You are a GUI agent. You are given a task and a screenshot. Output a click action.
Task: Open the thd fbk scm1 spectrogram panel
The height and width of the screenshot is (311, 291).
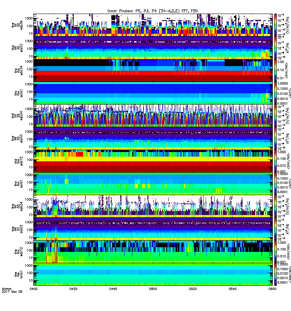pyautogui.click(x=153, y=184)
